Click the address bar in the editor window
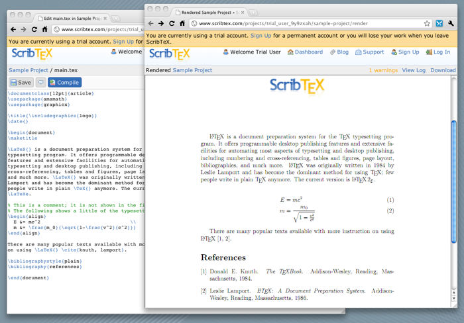464x323 pixels. click(x=99, y=29)
